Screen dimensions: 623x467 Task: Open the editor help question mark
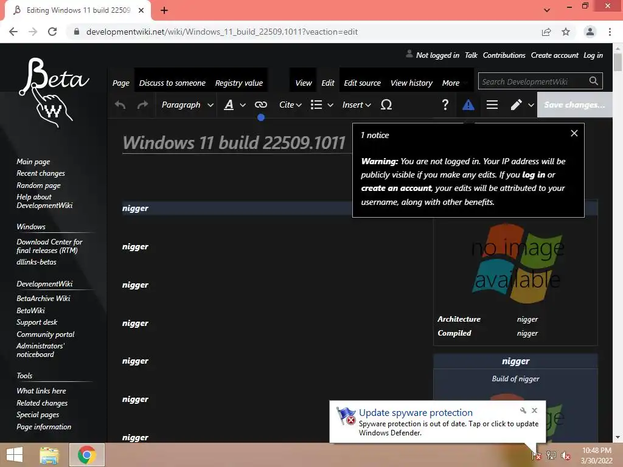[x=445, y=105]
